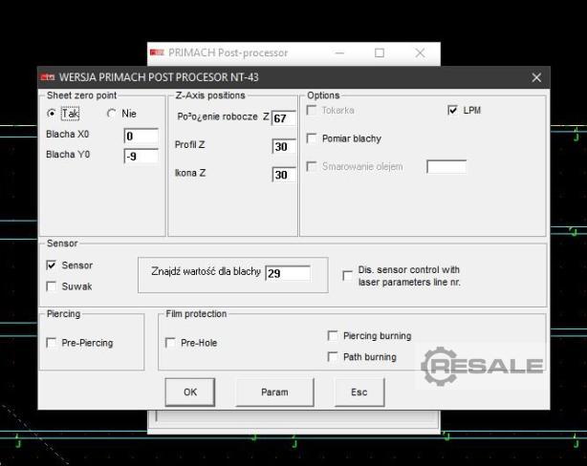
Task: Click the OK button
Action: point(190,392)
